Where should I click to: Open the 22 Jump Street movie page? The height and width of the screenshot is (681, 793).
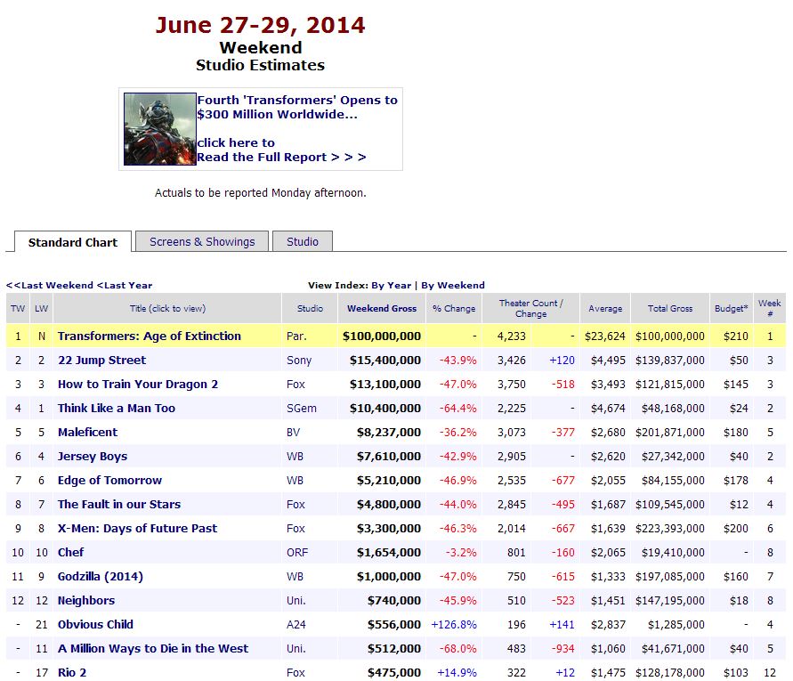(101, 360)
